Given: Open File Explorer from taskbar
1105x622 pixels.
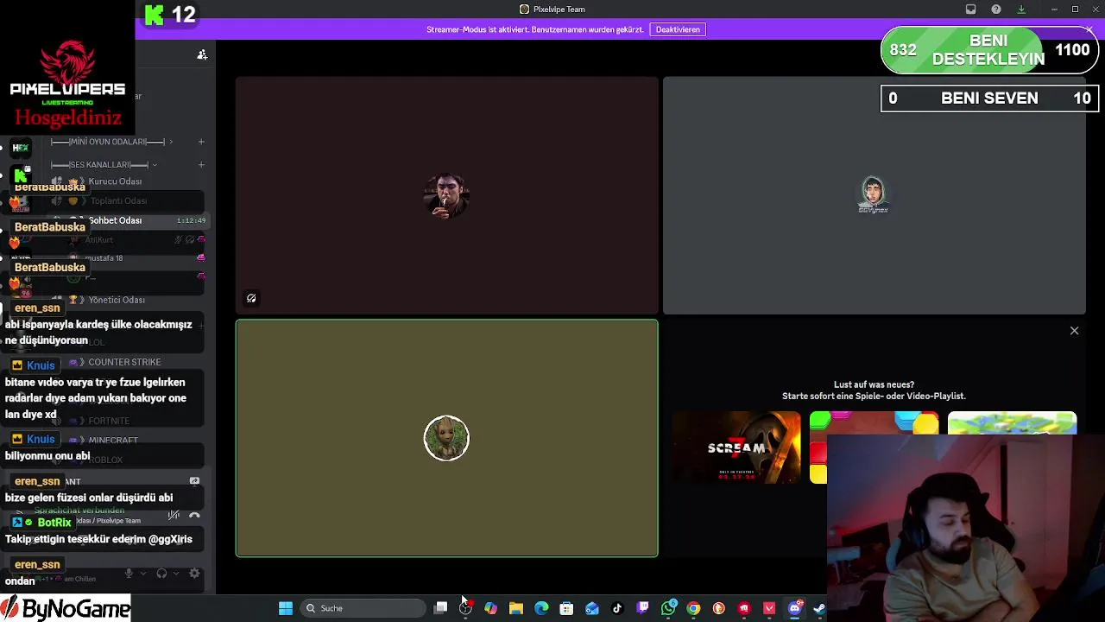Looking at the screenshot, I should click(x=516, y=608).
